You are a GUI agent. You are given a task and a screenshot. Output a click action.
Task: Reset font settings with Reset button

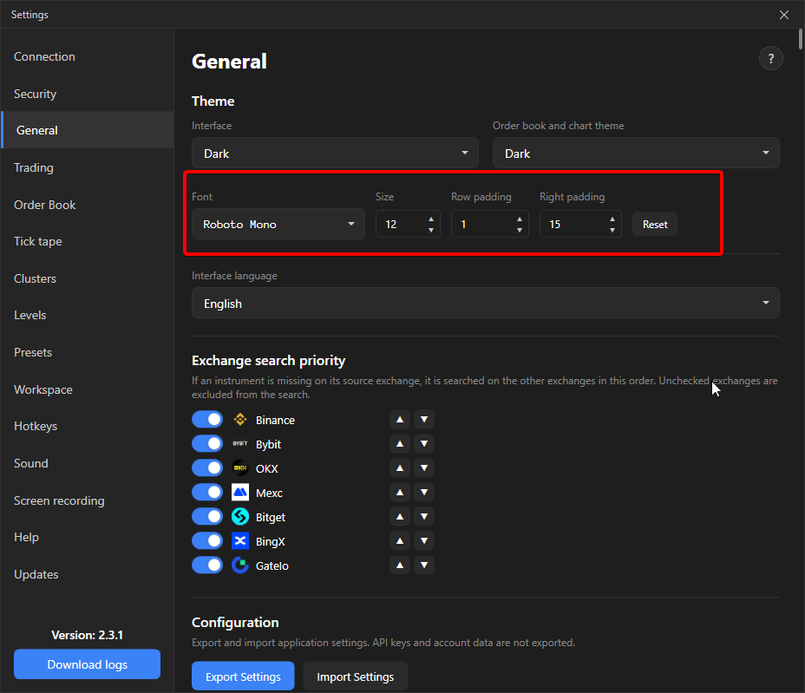[655, 225]
